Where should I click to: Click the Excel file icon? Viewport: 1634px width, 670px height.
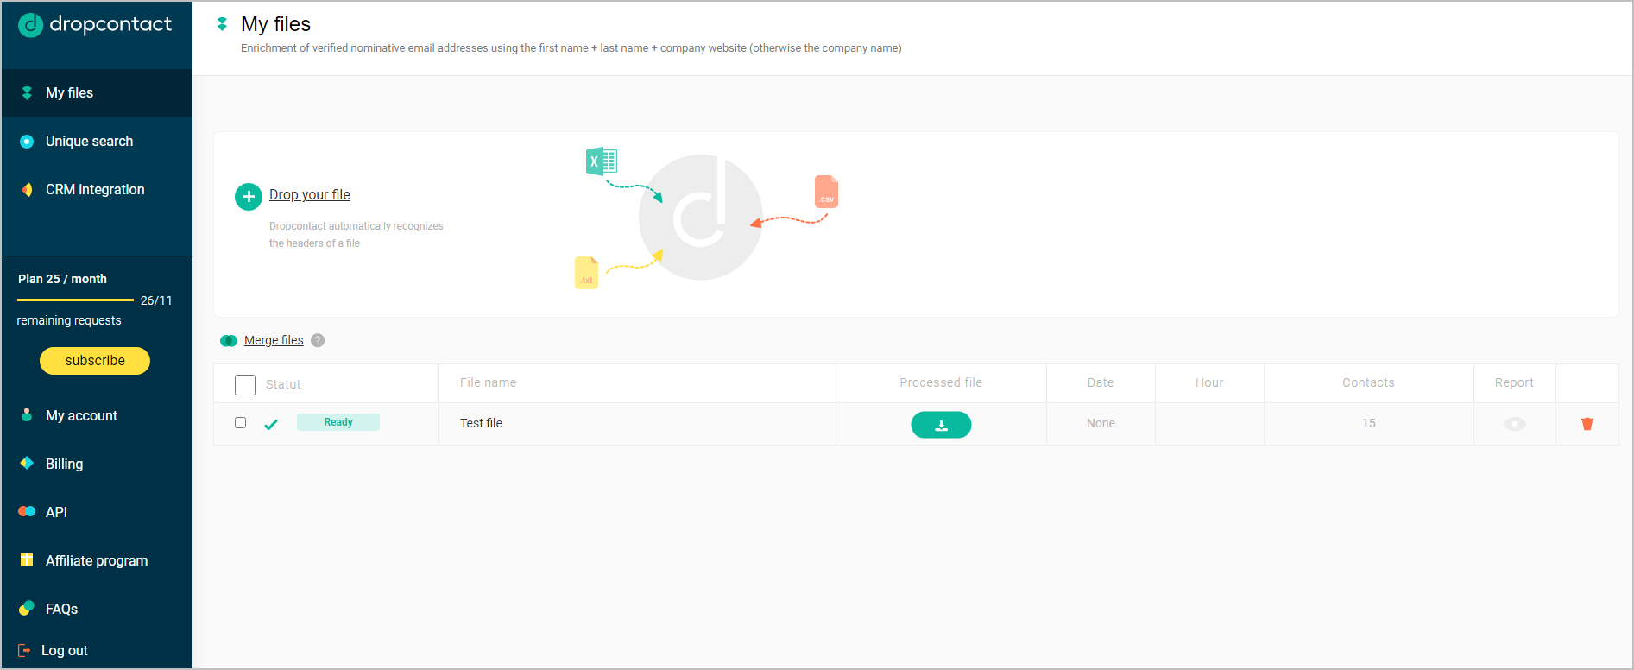[x=602, y=161]
